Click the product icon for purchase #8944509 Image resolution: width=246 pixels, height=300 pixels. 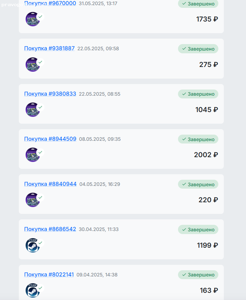coord(33,155)
